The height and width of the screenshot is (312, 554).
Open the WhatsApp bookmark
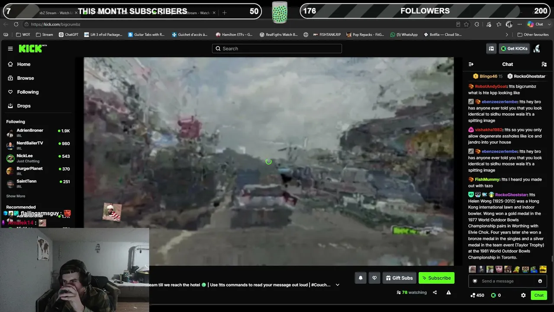click(404, 35)
